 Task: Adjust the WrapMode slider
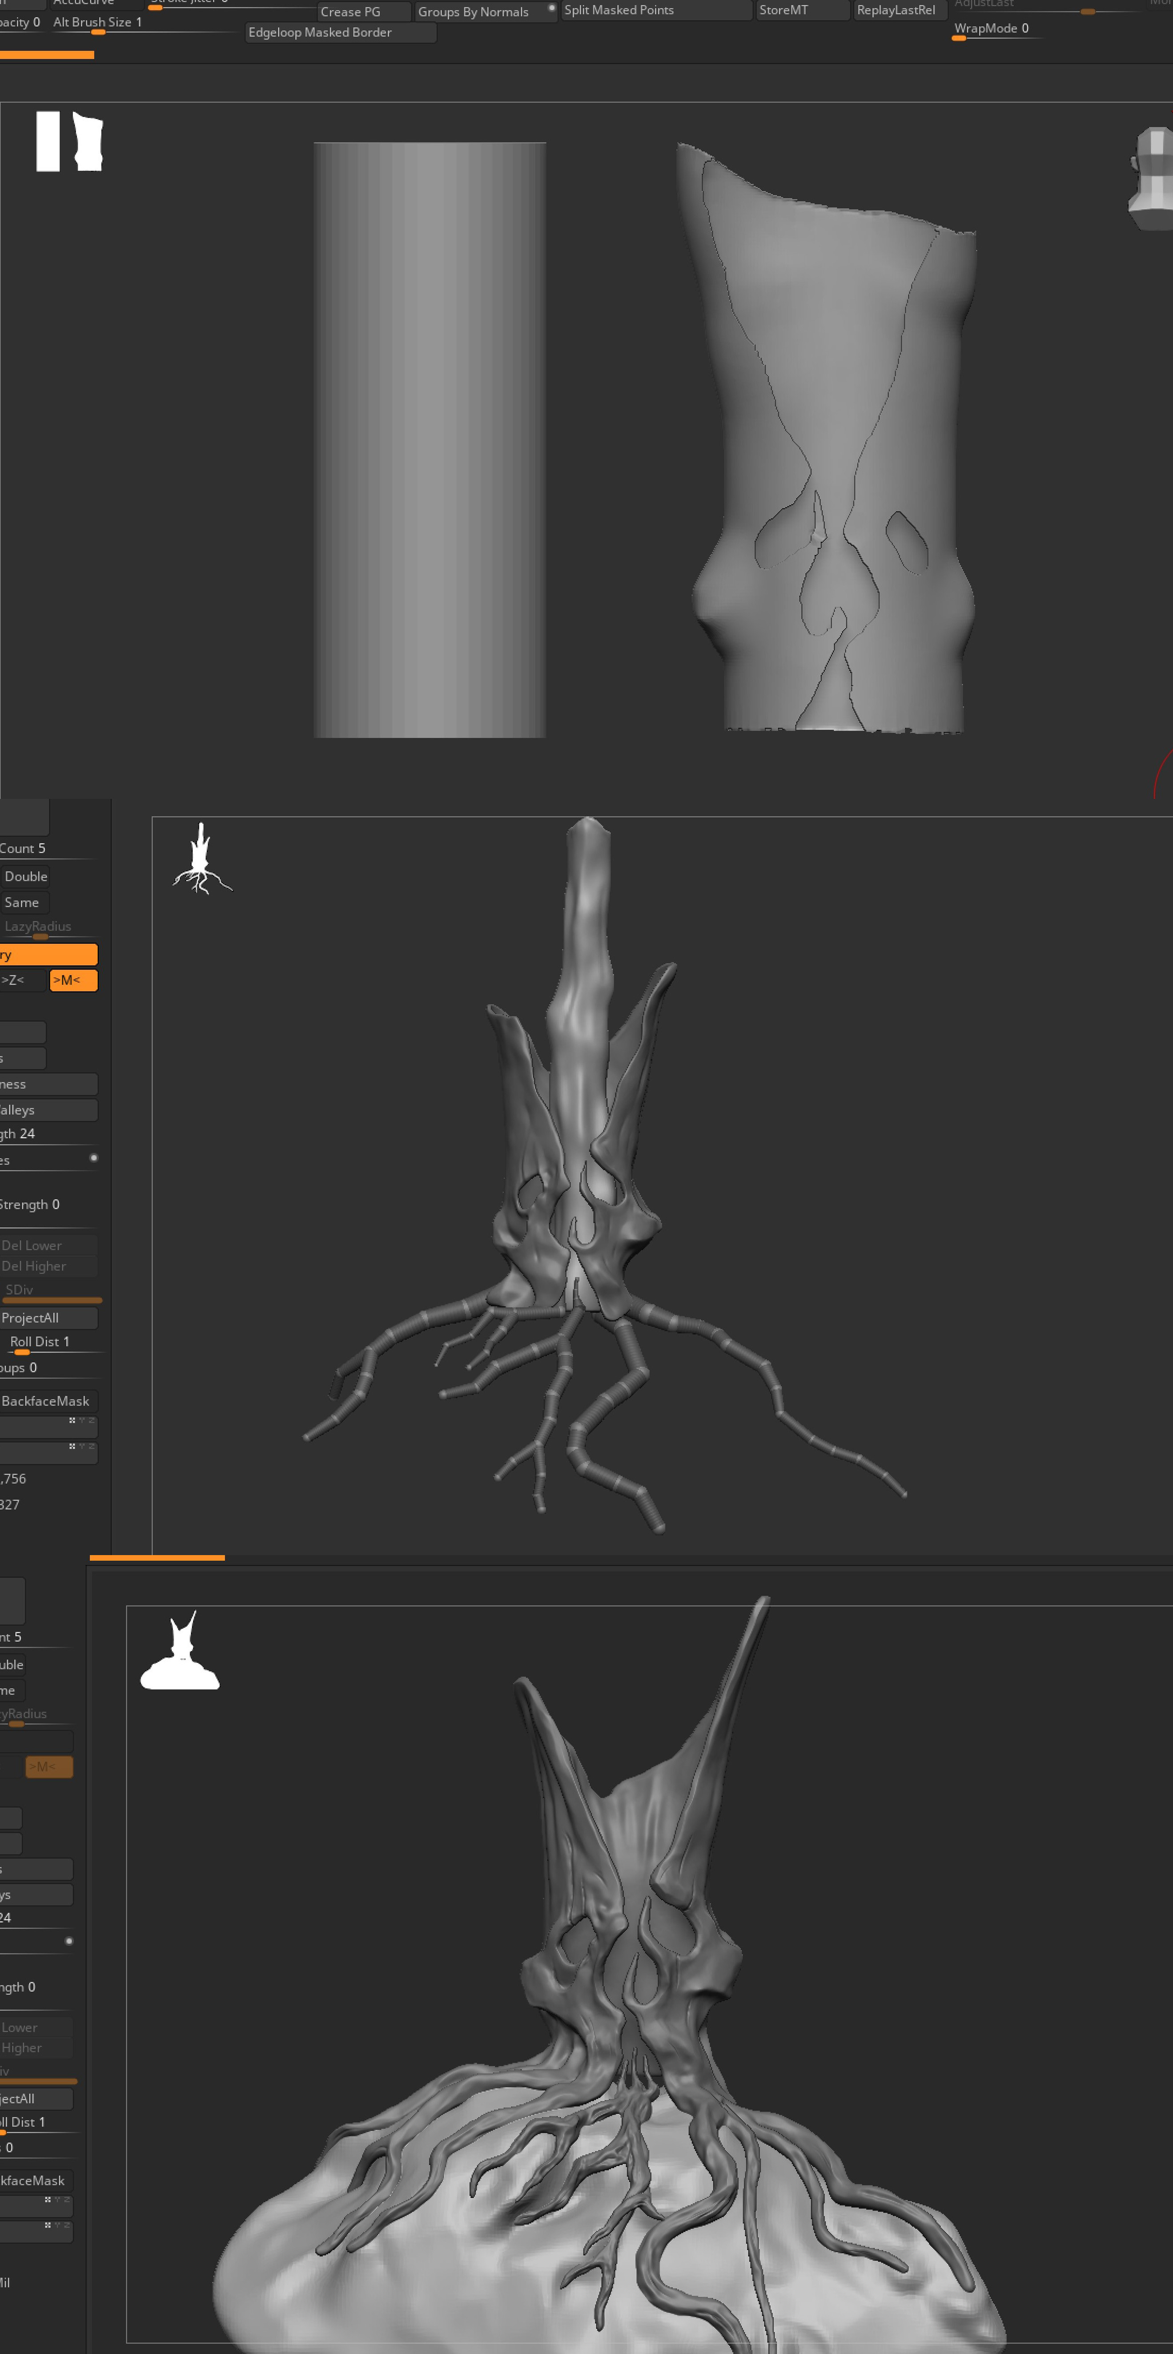tap(998, 30)
